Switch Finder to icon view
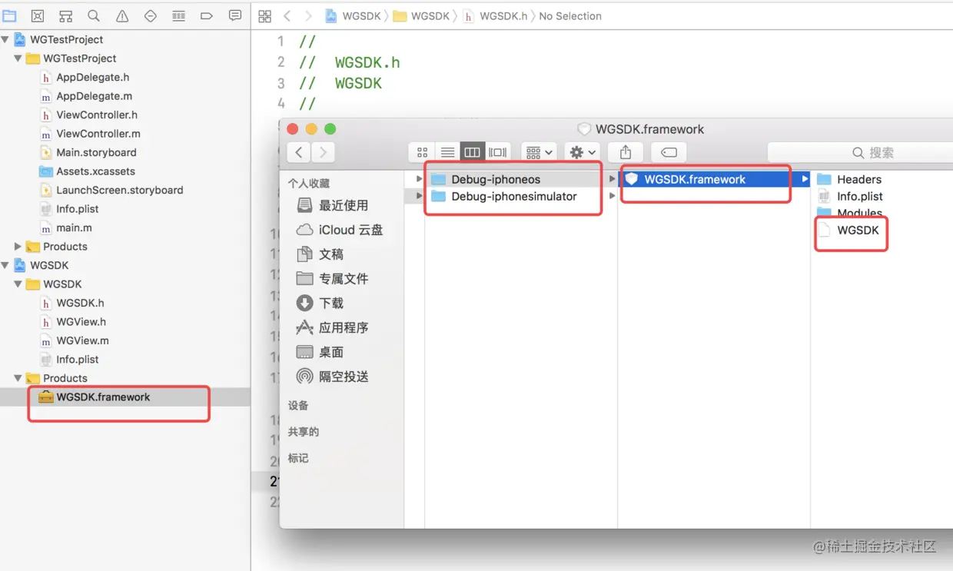Screen dimensions: 953x571 tap(422, 152)
